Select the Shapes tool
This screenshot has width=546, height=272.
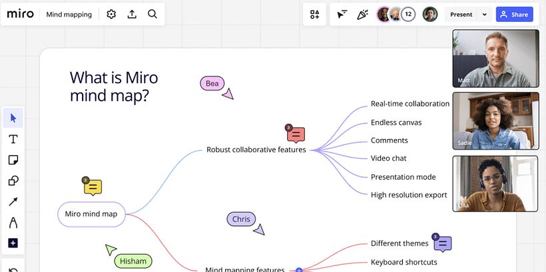pyautogui.click(x=13, y=181)
